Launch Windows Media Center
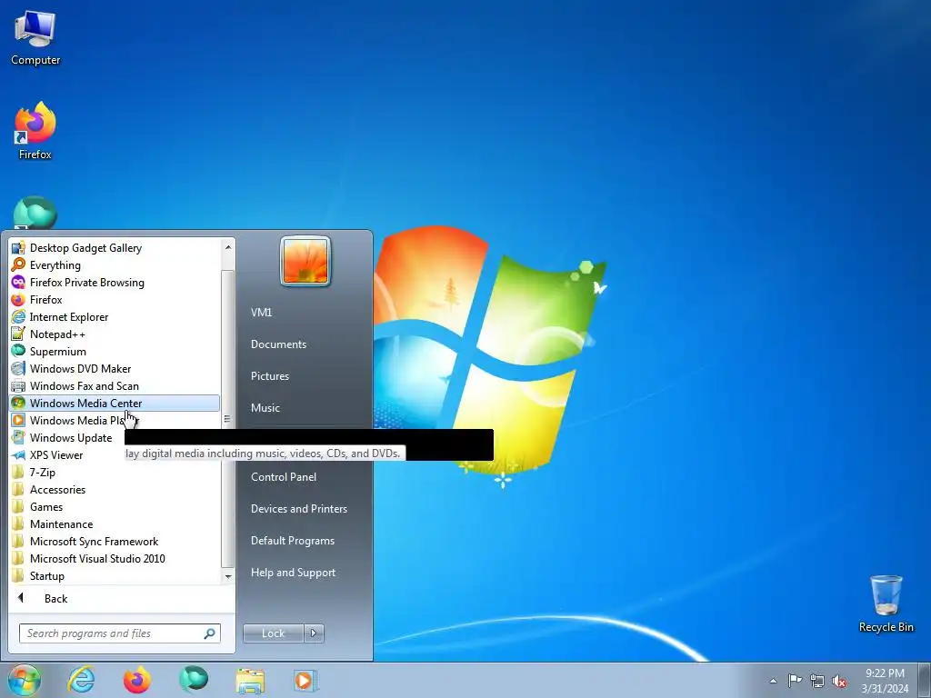The width and height of the screenshot is (931, 698). (114, 403)
